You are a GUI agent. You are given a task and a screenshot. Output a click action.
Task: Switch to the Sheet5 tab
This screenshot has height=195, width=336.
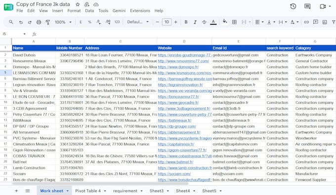point(209,191)
